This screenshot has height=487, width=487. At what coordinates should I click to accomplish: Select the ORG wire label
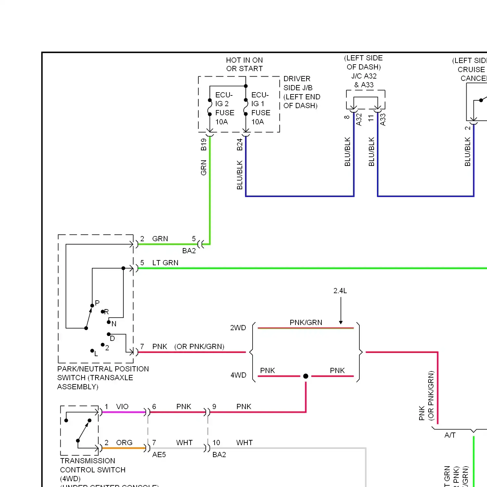click(124, 443)
